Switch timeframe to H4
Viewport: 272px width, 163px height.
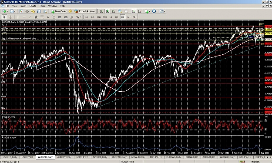(x=117, y=17)
